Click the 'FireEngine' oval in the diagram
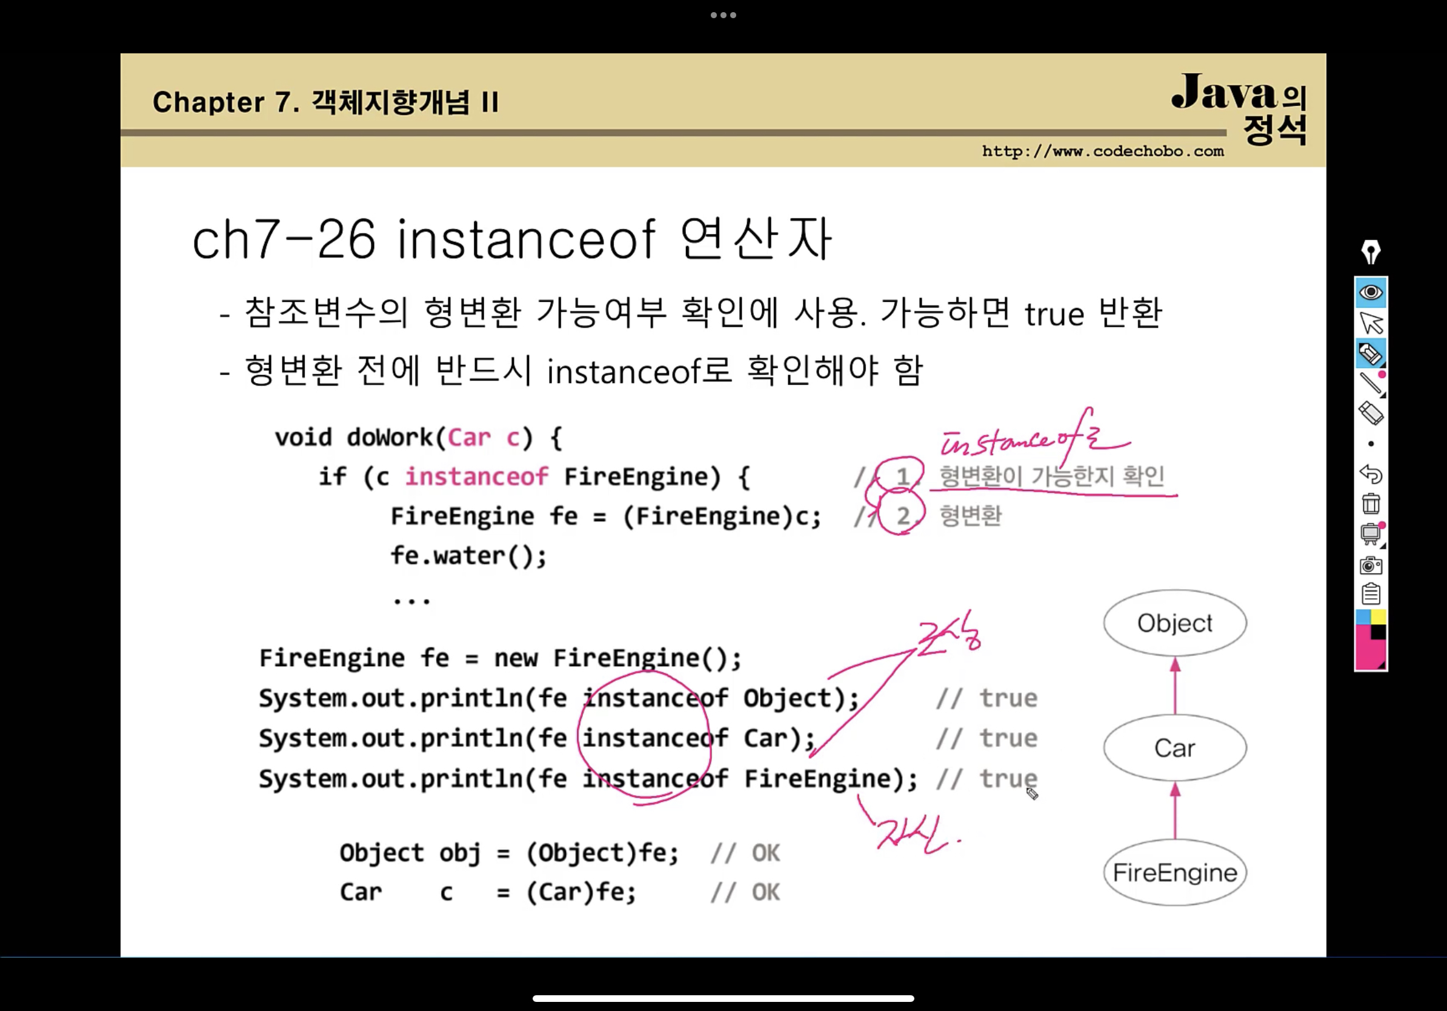 point(1175,873)
